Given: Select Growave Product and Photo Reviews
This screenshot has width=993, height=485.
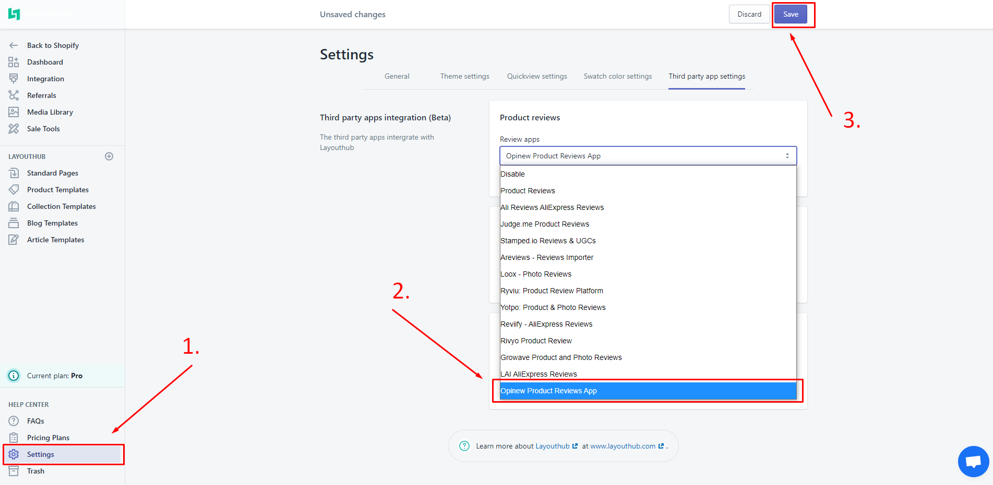Looking at the screenshot, I should coord(648,357).
